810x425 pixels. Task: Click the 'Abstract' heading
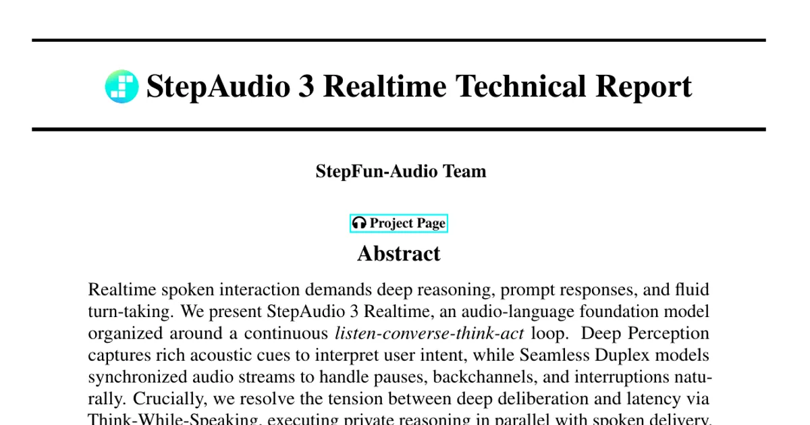399,254
